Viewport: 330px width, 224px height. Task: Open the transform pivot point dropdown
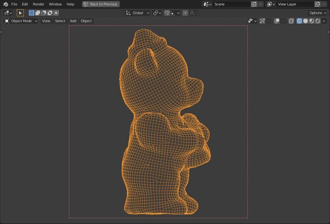click(x=157, y=13)
